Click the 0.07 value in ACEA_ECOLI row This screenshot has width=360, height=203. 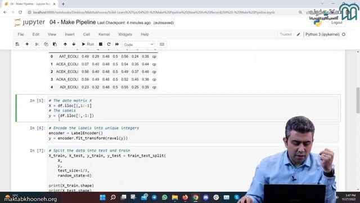[85, 64]
